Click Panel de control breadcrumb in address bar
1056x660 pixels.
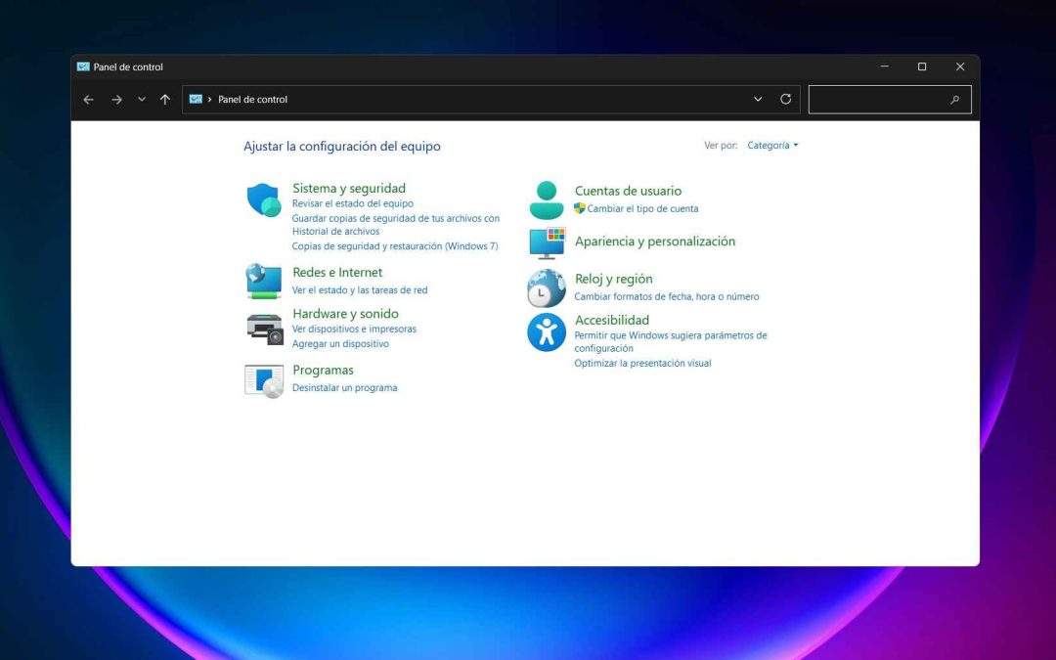[x=252, y=99]
